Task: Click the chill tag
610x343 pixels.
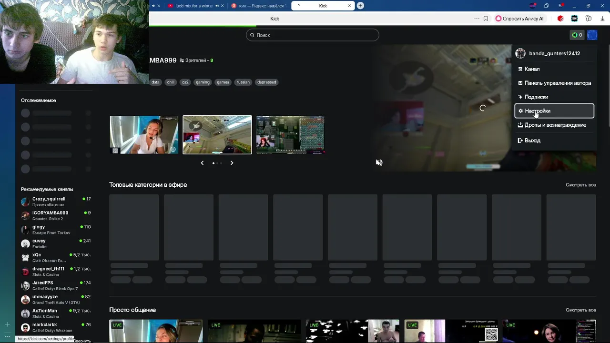Action: click(171, 82)
